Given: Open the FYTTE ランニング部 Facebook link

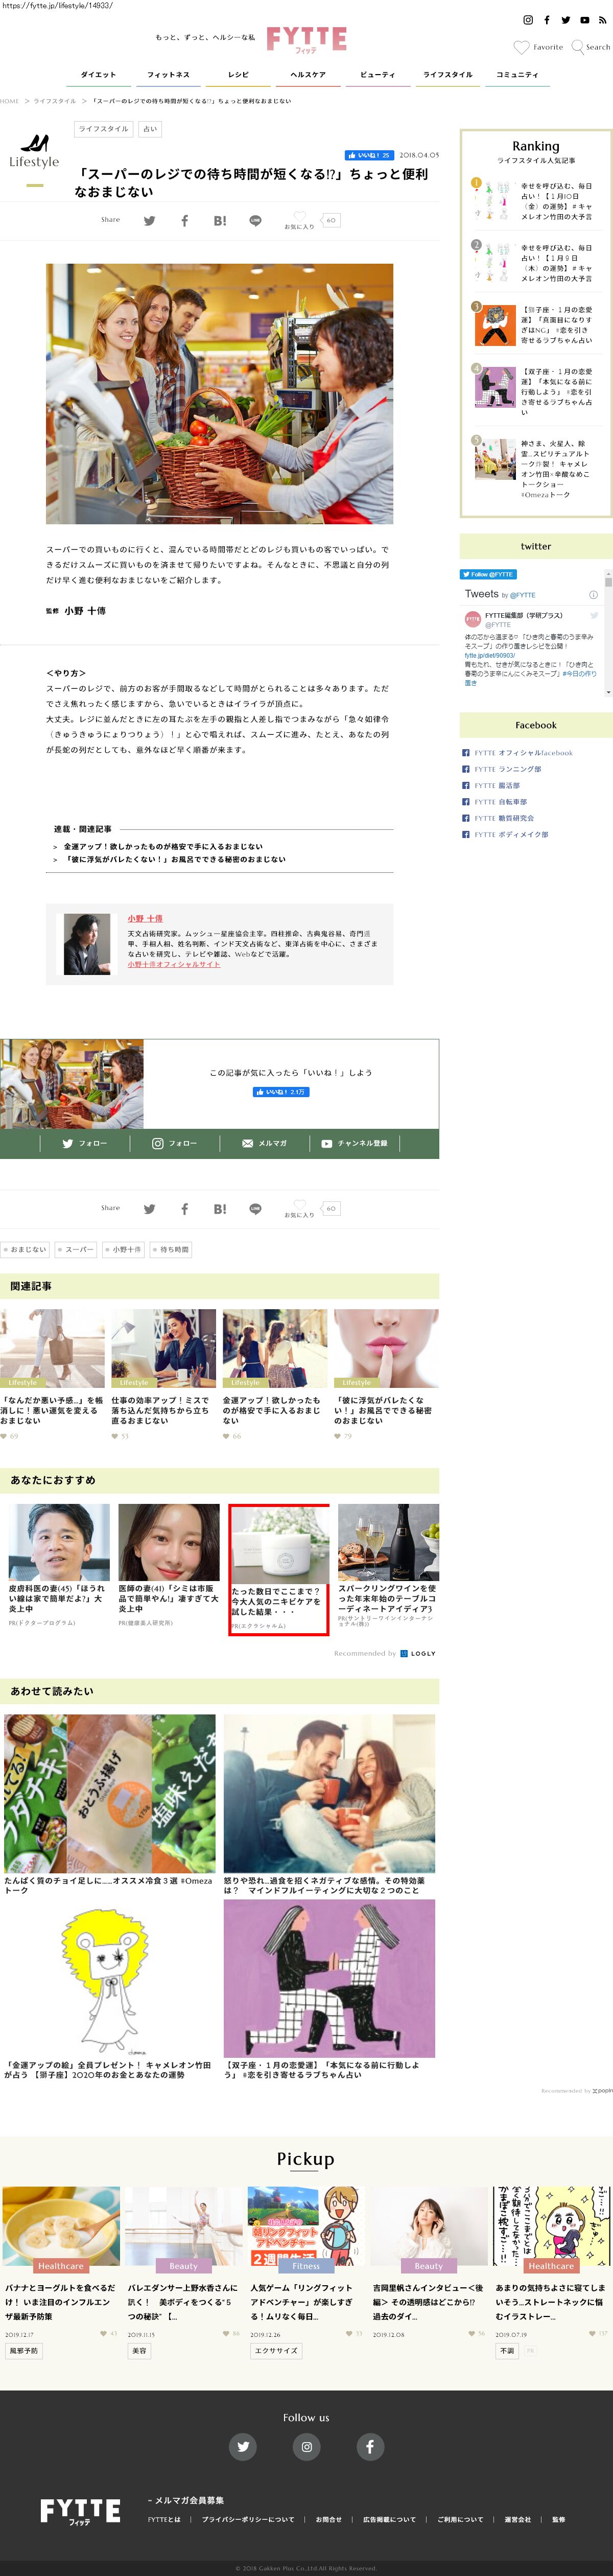Looking at the screenshot, I should (507, 769).
